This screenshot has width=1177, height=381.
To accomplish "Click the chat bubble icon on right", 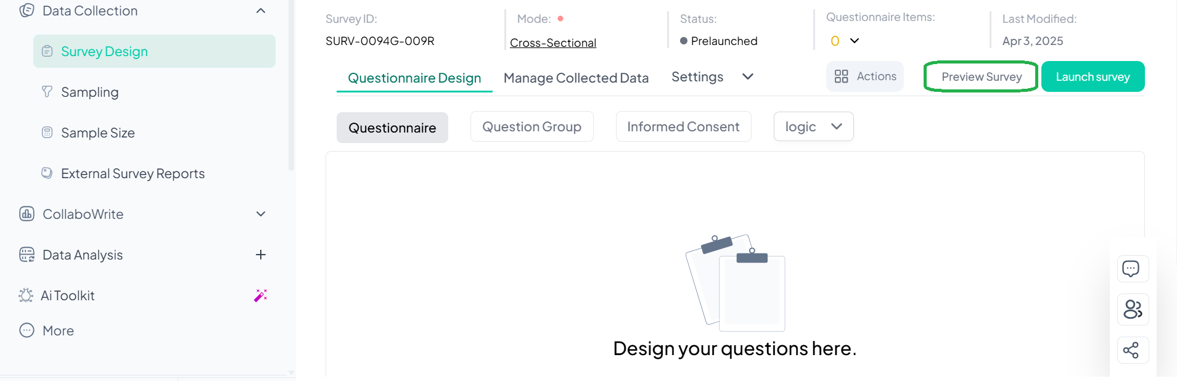I will click(x=1132, y=269).
